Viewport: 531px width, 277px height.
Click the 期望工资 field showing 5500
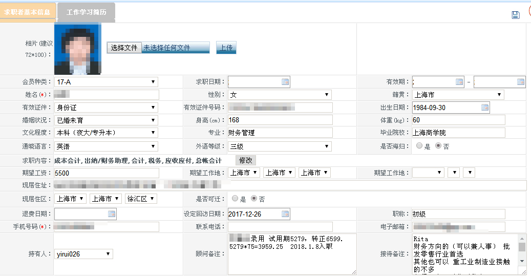tap(107, 173)
